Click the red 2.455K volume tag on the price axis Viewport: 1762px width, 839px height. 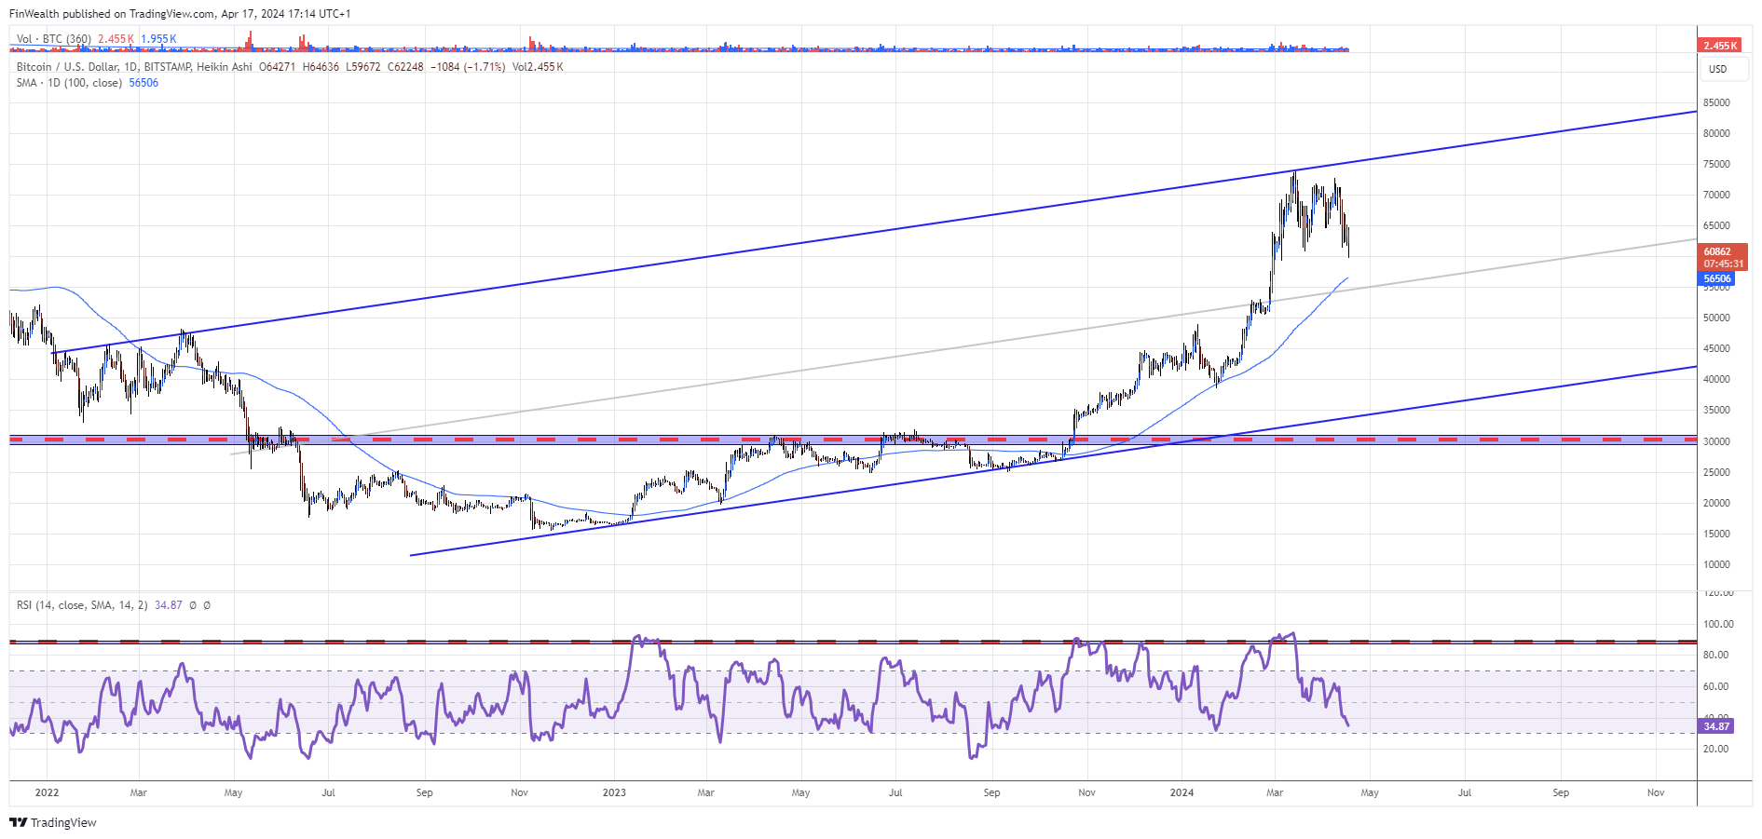point(1720,46)
